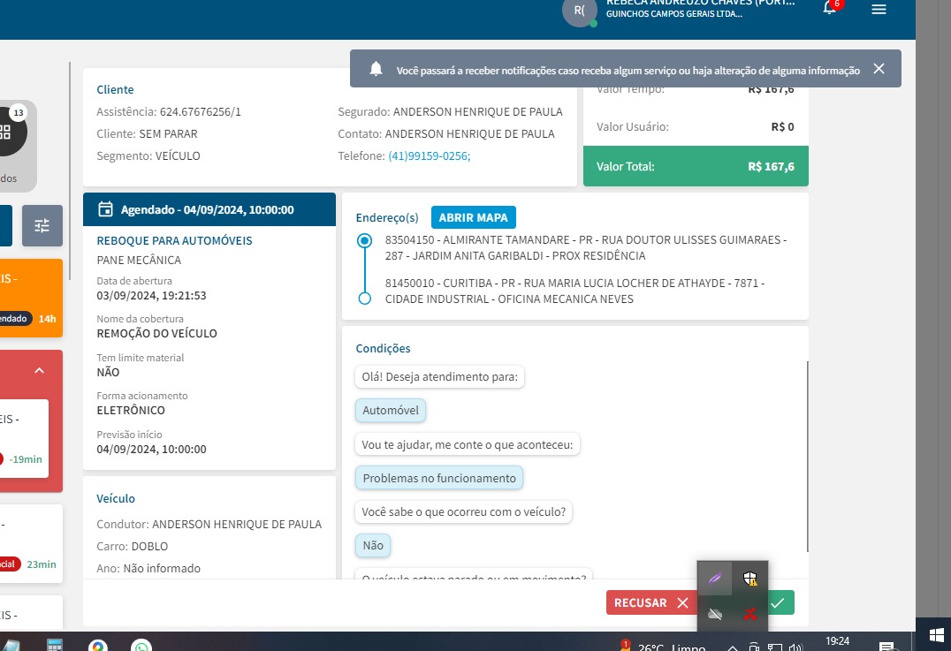Click the OneDrive cloud tray icon
This screenshot has width=951, height=651.
715,614
